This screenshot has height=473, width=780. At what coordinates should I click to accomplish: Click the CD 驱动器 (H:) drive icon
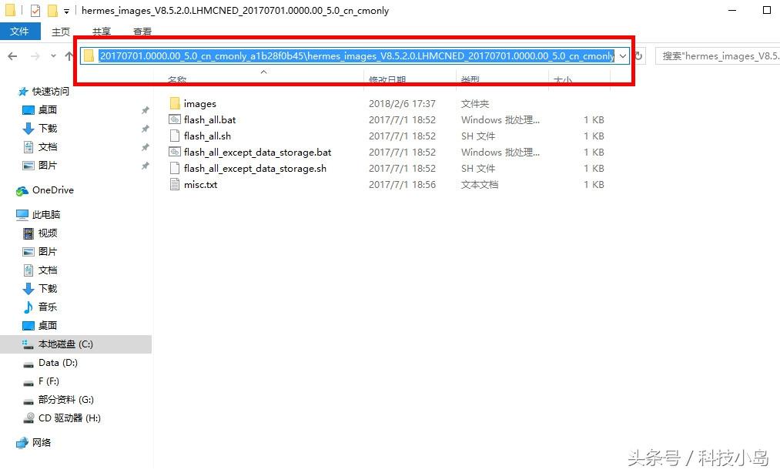pyautogui.click(x=28, y=418)
